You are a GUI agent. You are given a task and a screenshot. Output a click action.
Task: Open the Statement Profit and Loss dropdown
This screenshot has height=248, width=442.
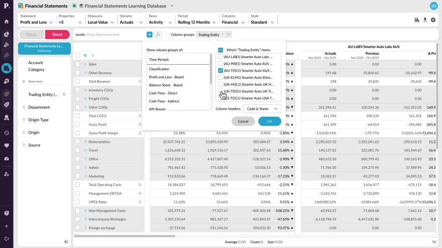36,22
